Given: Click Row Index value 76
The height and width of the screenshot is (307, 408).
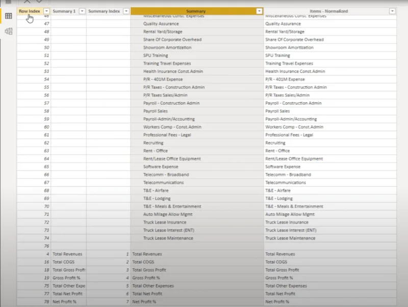Looking at the screenshot, I should click(x=46, y=246).
